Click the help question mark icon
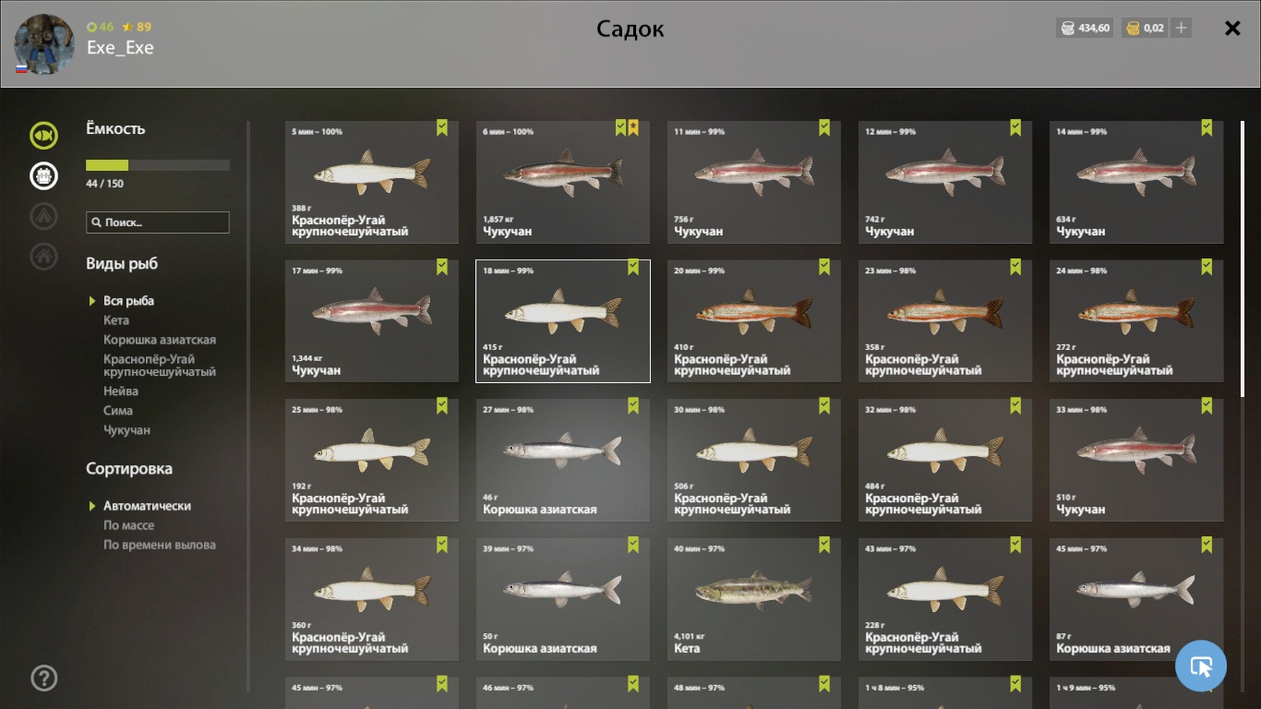 click(x=43, y=679)
